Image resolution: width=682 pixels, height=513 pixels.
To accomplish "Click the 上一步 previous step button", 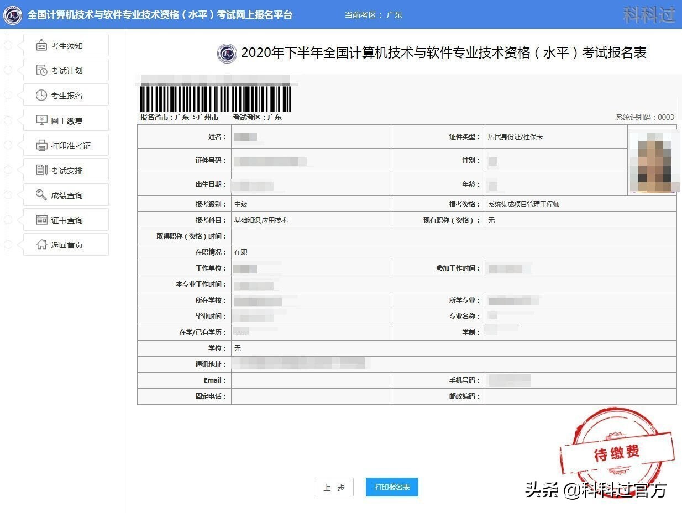I will coord(334,487).
